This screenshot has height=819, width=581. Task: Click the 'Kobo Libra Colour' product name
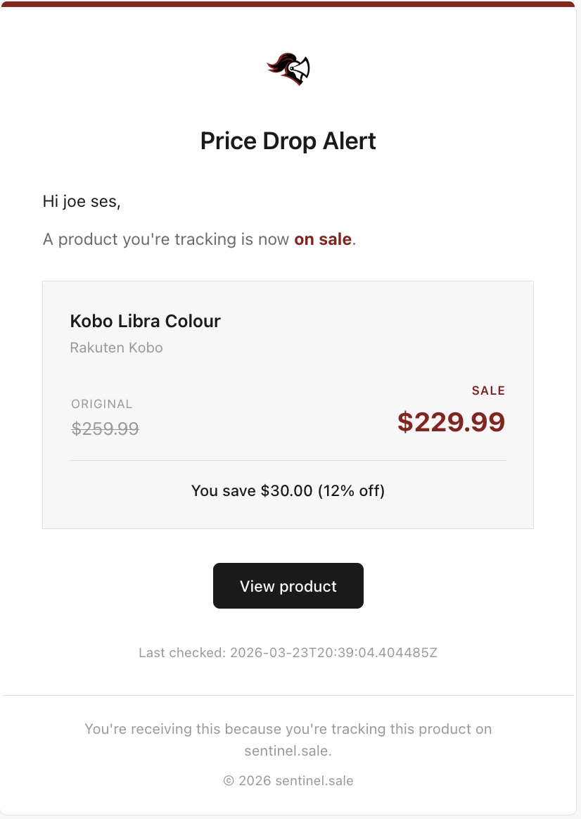pyautogui.click(x=145, y=321)
